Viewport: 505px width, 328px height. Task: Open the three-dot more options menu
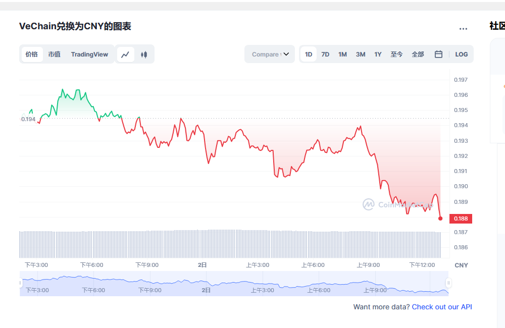click(x=463, y=29)
